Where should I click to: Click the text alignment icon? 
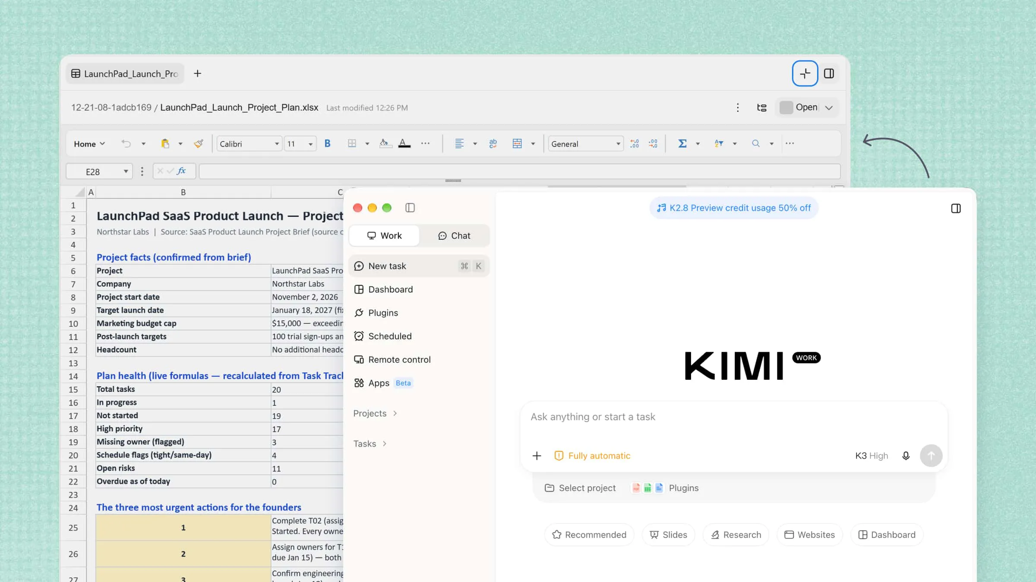pos(459,144)
